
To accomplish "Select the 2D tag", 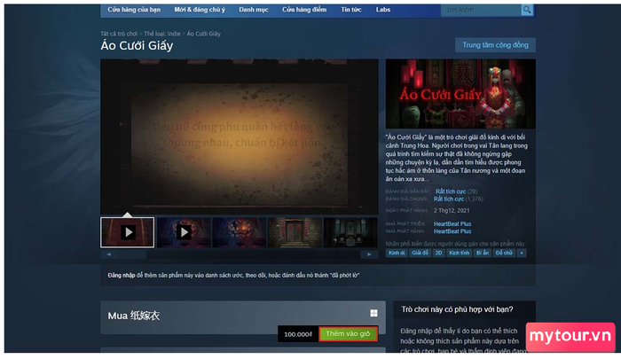I will coord(438,253).
